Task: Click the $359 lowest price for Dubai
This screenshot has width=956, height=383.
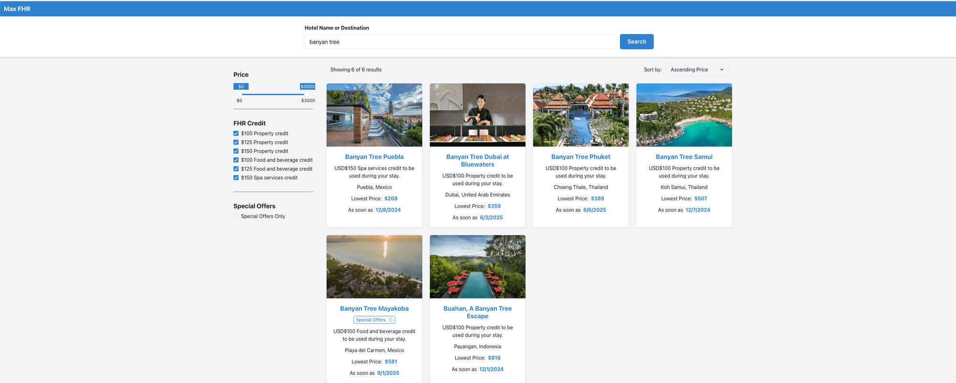Action: click(x=494, y=207)
